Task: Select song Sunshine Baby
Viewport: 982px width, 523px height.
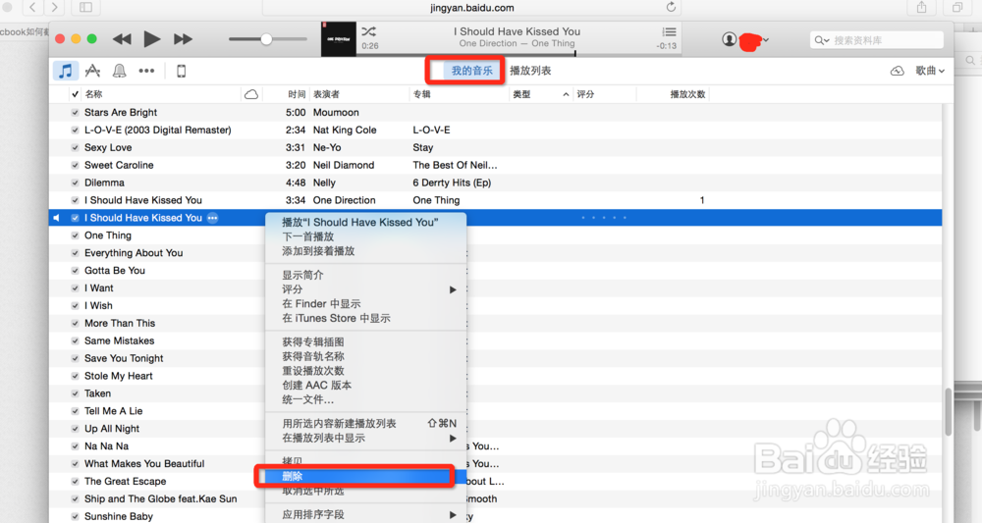Action: 119,516
